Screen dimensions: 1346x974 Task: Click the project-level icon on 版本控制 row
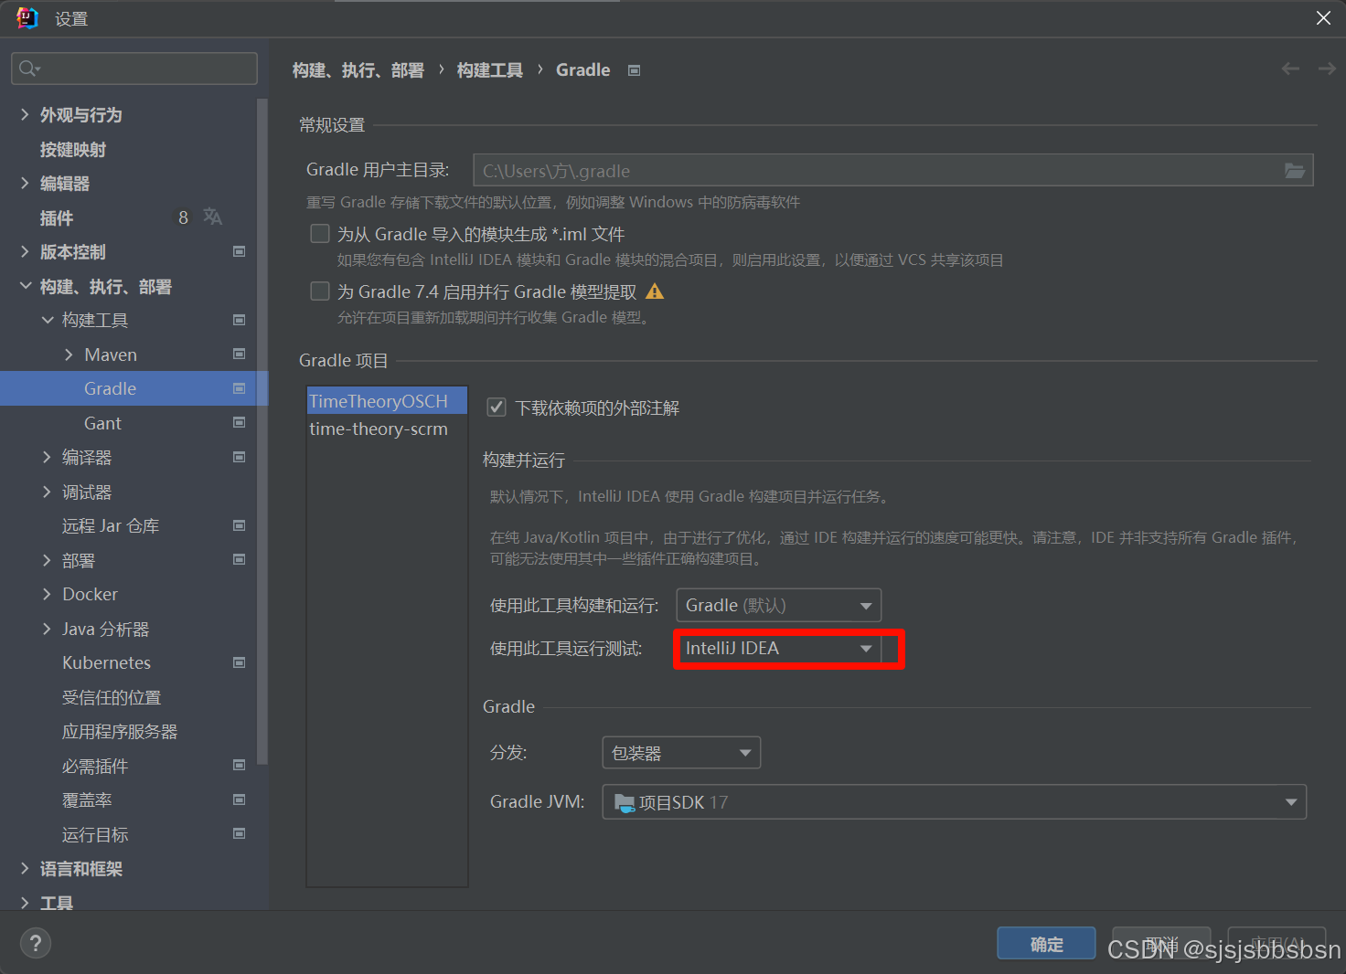pyautogui.click(x=240, y=251)
